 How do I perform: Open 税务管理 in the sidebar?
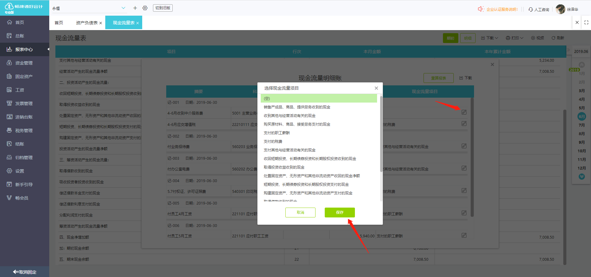coord(24,131)
